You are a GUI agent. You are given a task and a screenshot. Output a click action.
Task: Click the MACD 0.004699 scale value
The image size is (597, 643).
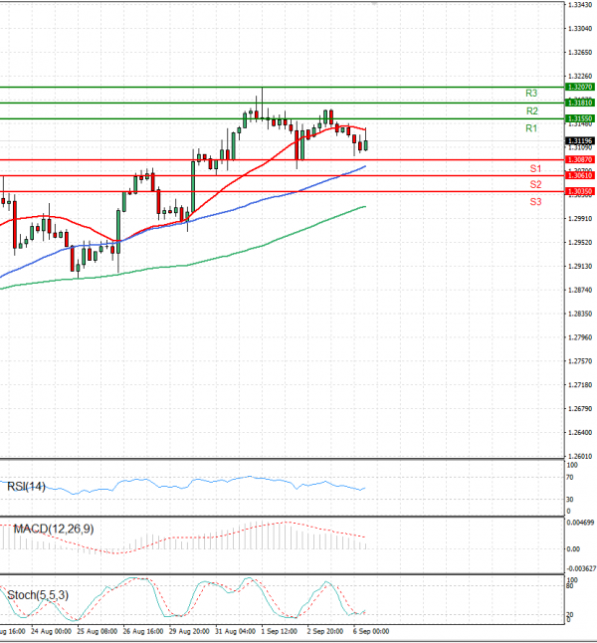point(580,523)
